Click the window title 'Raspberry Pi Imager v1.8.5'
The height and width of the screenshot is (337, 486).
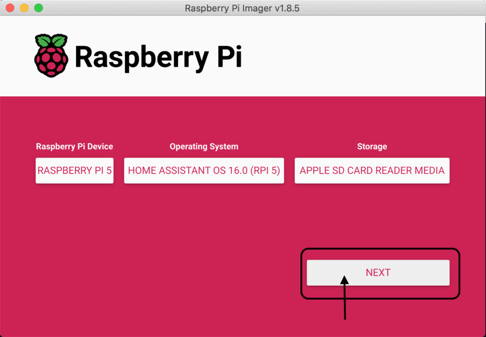[242, 8]
